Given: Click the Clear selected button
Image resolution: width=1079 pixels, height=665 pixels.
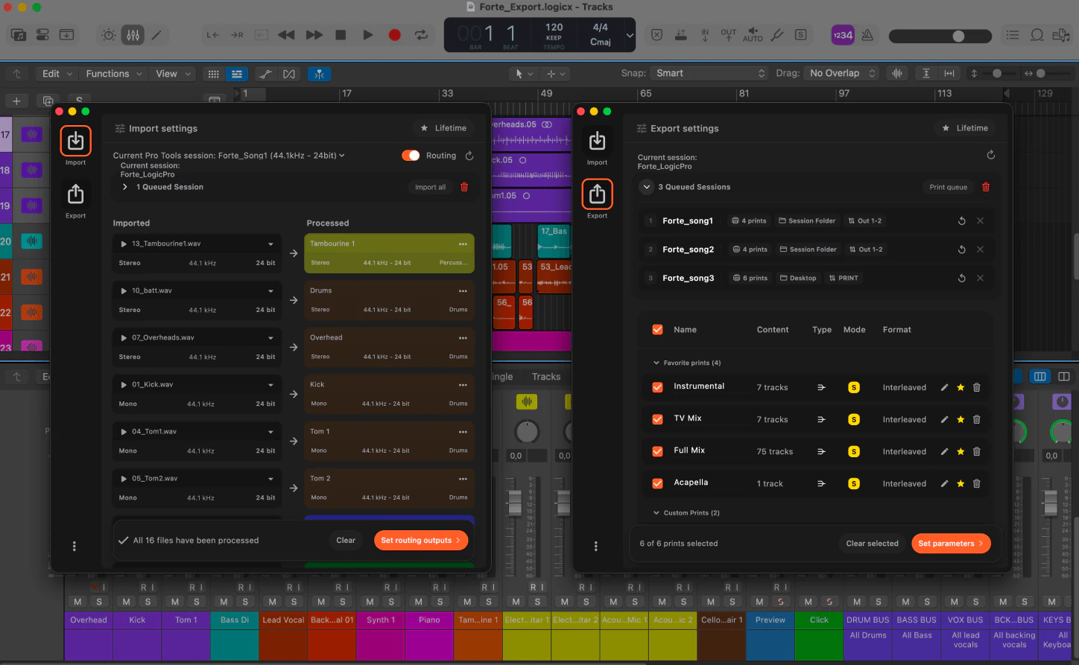Looking at the screenshot, I should (x=873, y=544).
